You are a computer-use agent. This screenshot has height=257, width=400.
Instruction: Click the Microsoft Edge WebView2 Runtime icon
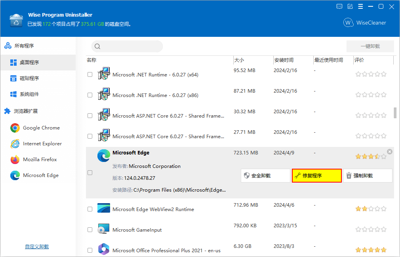pos(104,208)
